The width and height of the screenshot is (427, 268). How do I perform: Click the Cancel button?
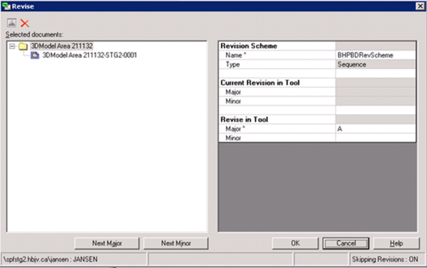coord(345,243)
